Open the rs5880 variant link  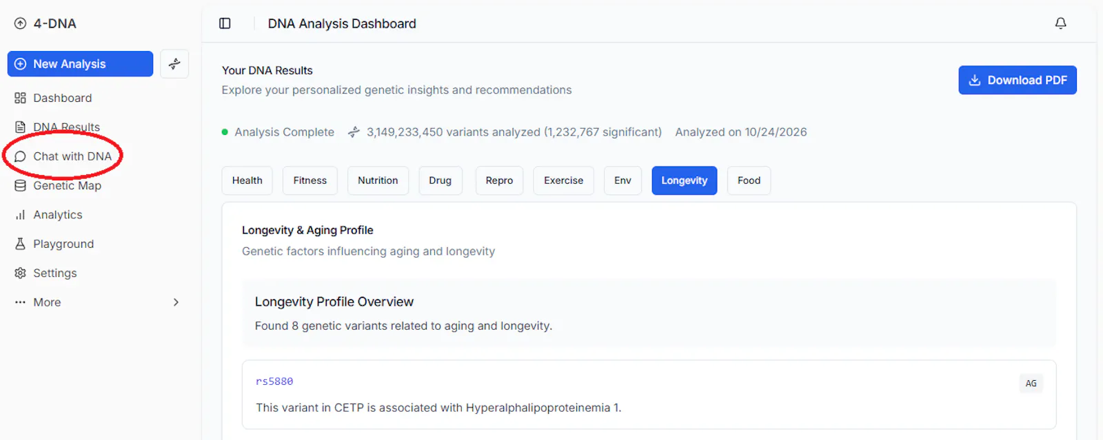tap(274, 381)
